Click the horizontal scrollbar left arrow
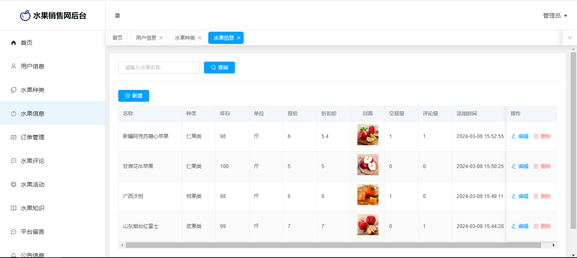 point(122,245)
